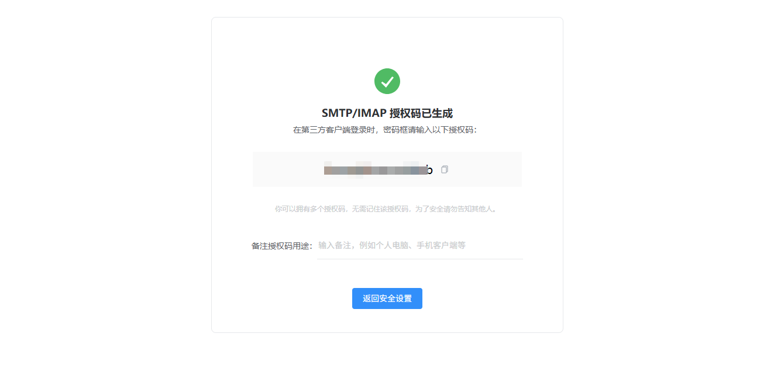Copy the authorization code with the copy icon

pos(445,169)
